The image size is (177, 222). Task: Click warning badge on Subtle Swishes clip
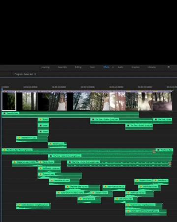19,205
